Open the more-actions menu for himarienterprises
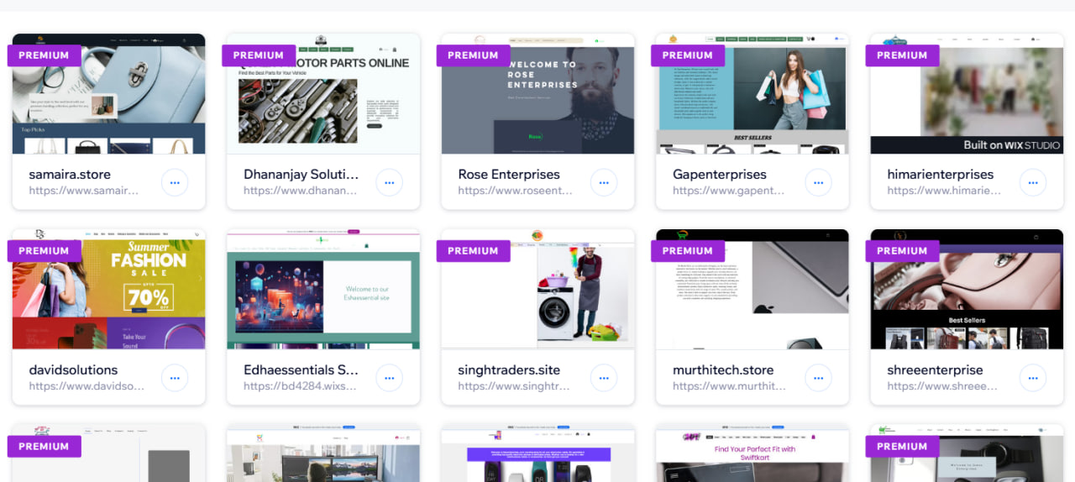This screenshot has width=1075, height=482. (x=1033, y=182)
